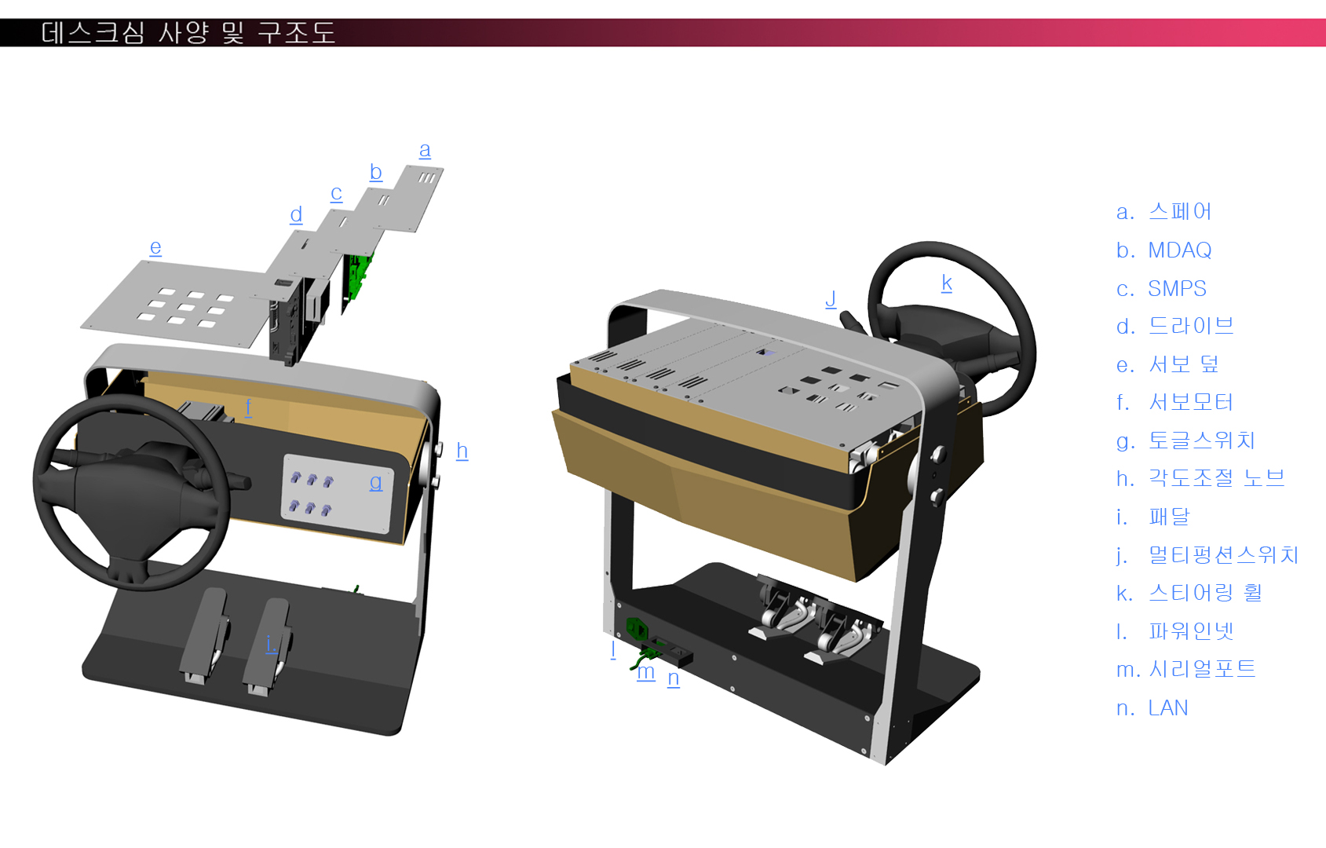The width and height of the screenshot is (1326, 848).
Task: Click the 'g' label on the toggle switch panel
Action: [376, 481]
